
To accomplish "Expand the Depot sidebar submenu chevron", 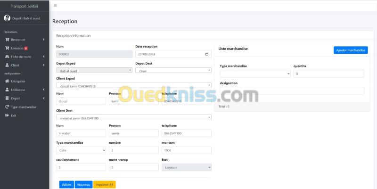I will point(44,98).
